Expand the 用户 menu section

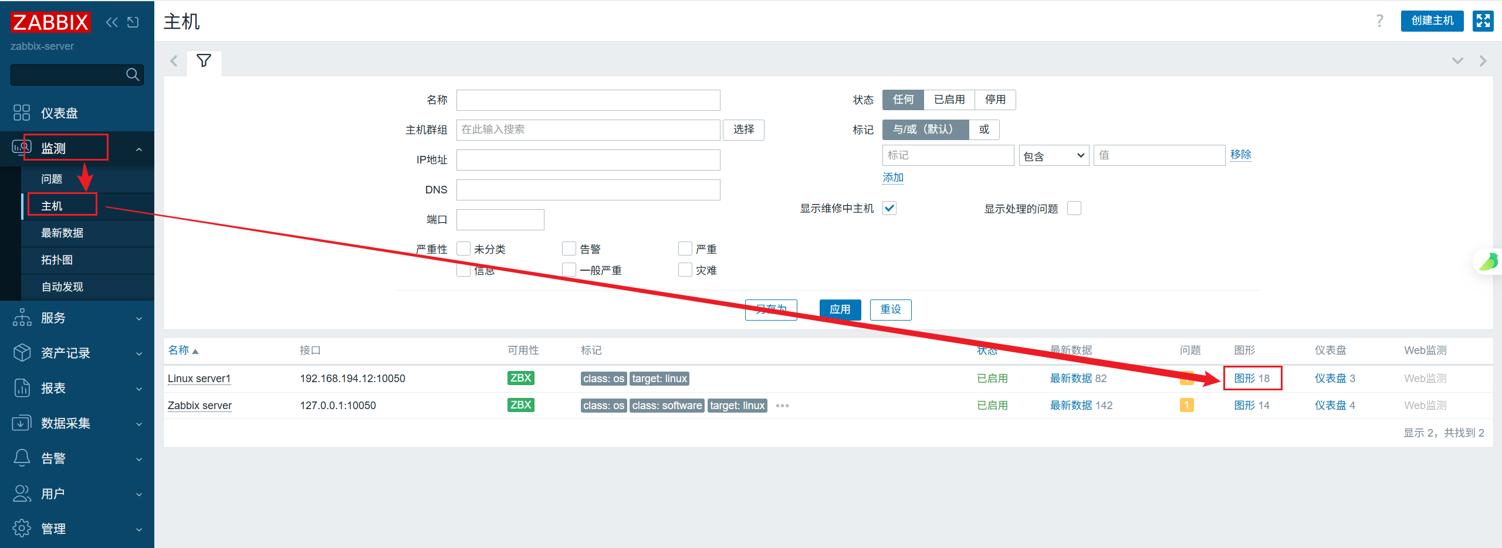[139, 495]
